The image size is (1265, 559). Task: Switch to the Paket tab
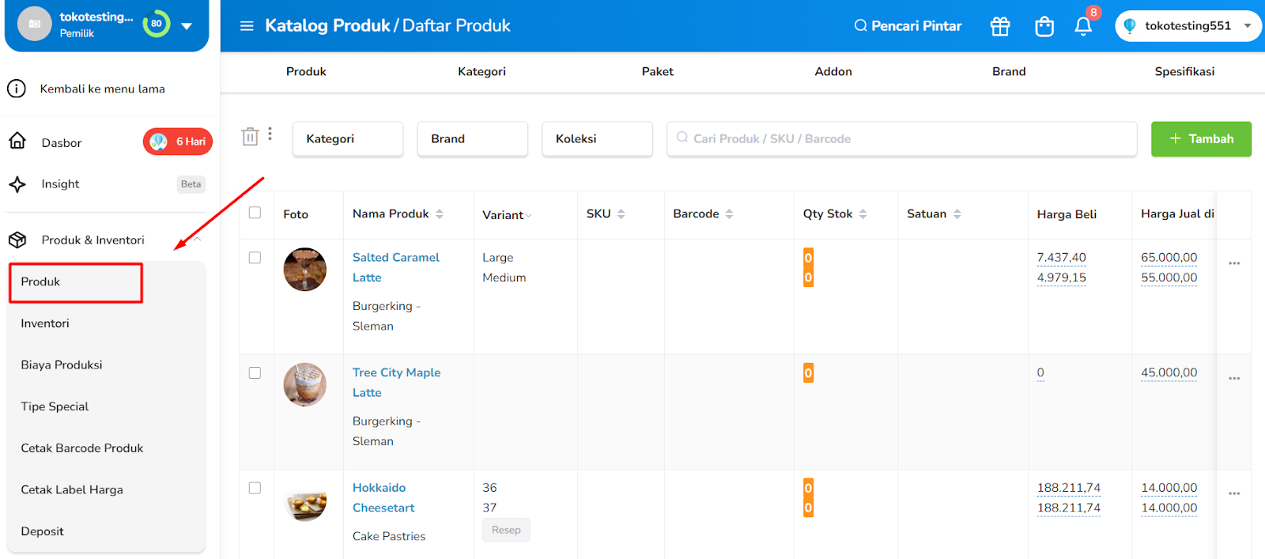[657, 71]
